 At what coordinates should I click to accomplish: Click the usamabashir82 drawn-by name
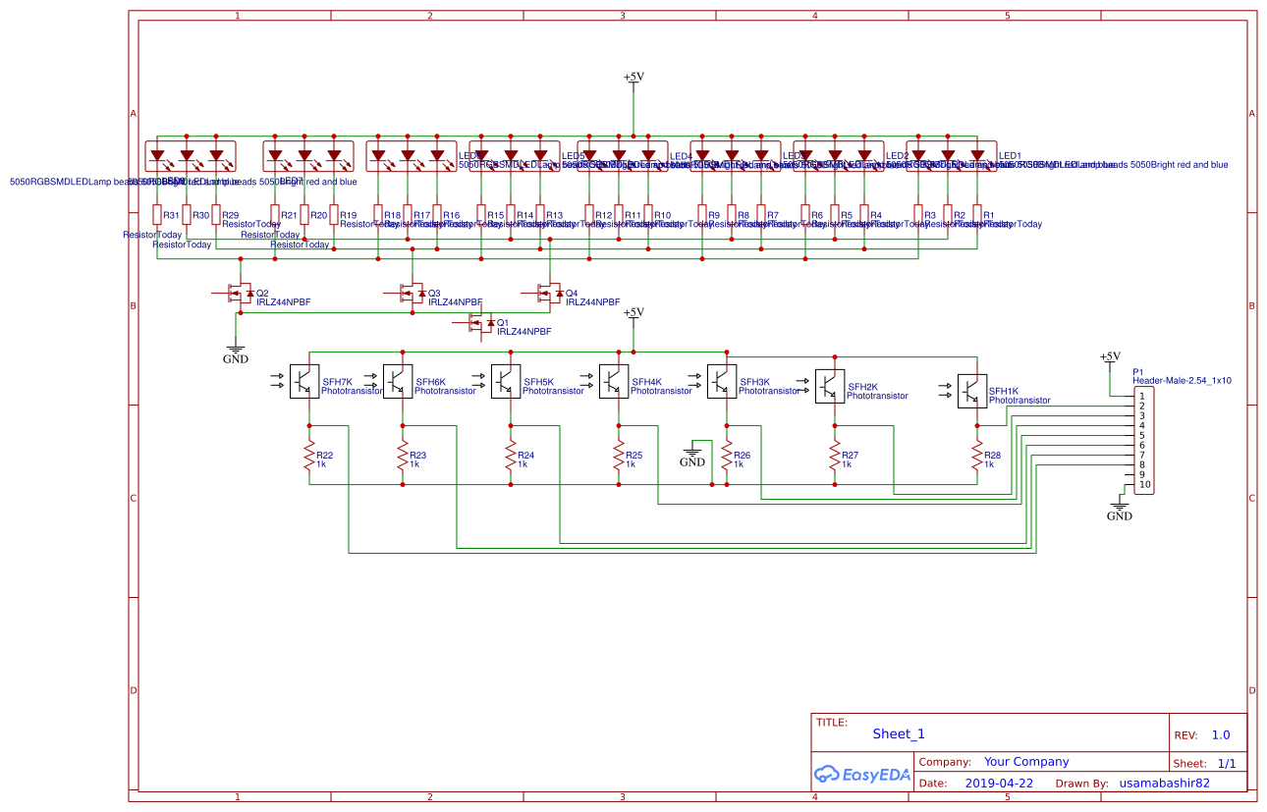[1163, 783]
